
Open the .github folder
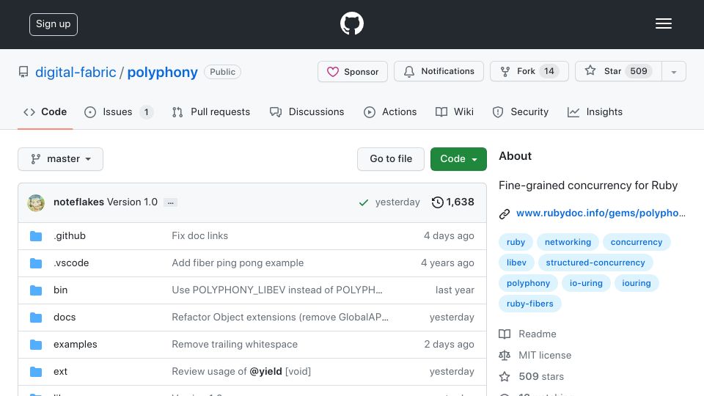70,235
